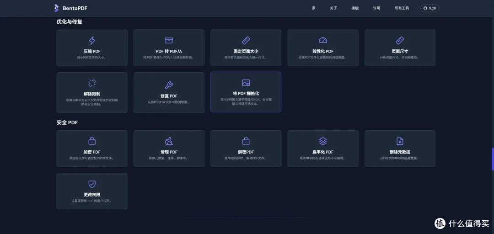Viewport: 494px width, 234px height.
Task: Click the closed lock icon on 加密 PDF
Action: coord(92,141)
